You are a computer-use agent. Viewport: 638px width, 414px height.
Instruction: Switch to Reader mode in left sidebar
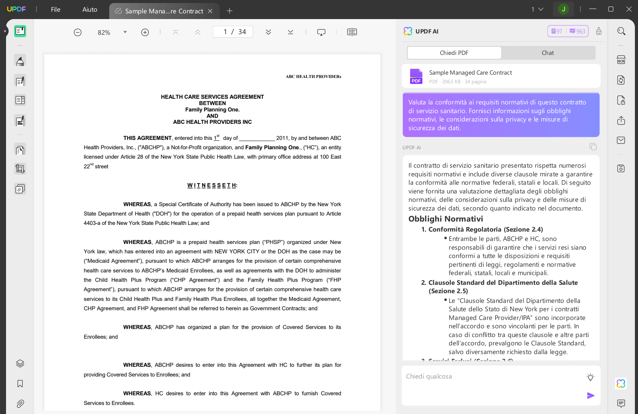coord(20,31)
